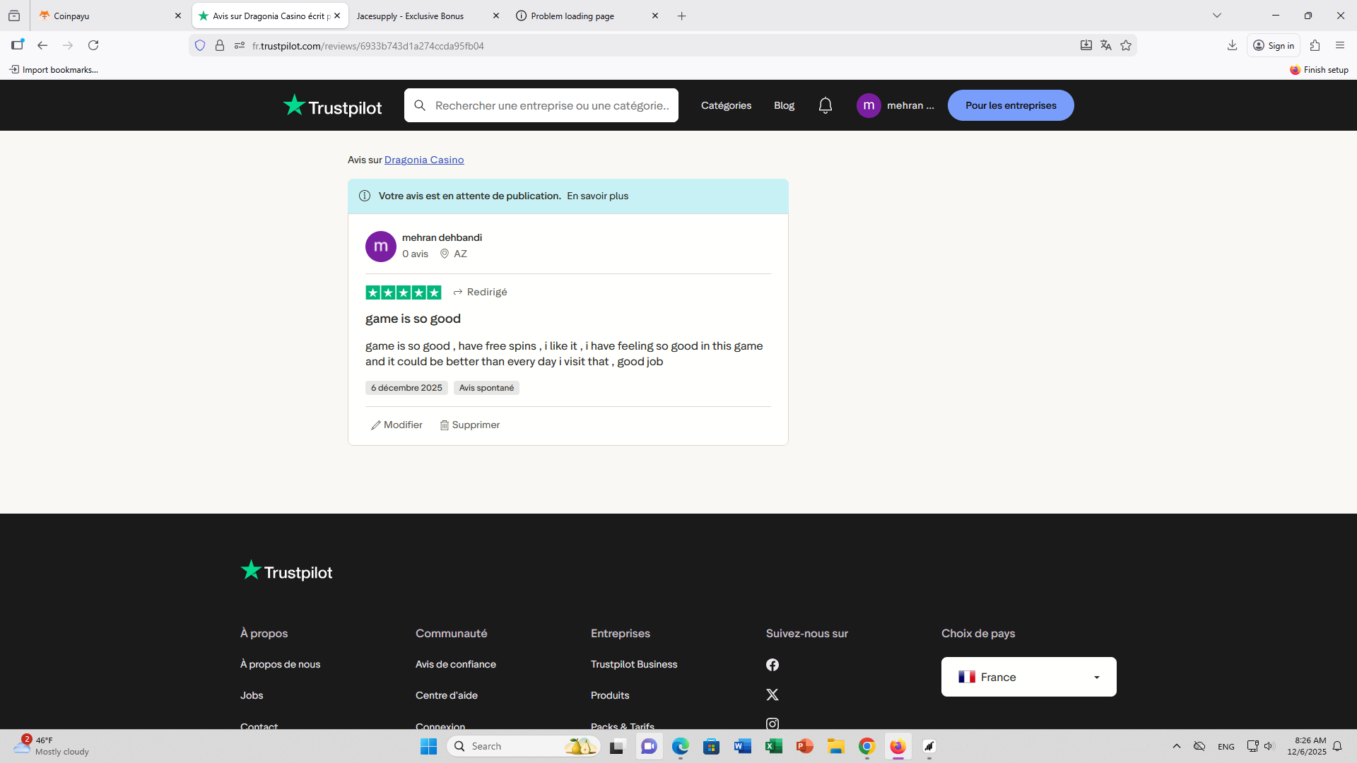
Task: Click Supprimer trash option on review
Action: click(x=470, y=425)
